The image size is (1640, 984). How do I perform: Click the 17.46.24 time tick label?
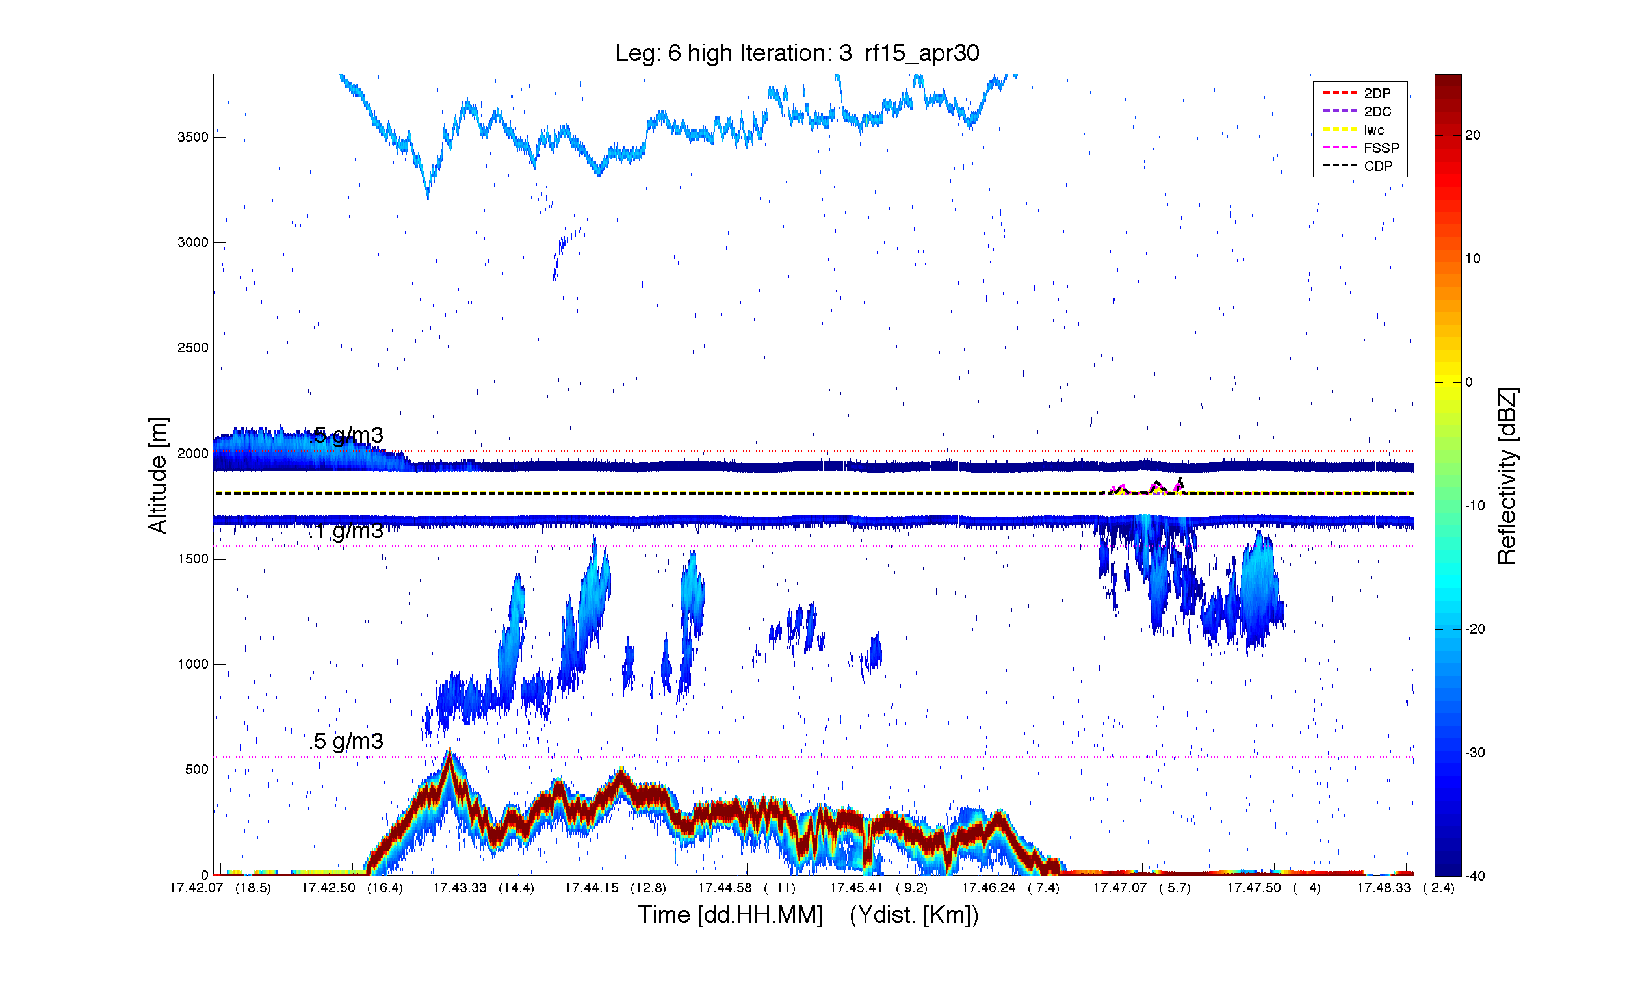pyautogui.click(x=989, y=888)
